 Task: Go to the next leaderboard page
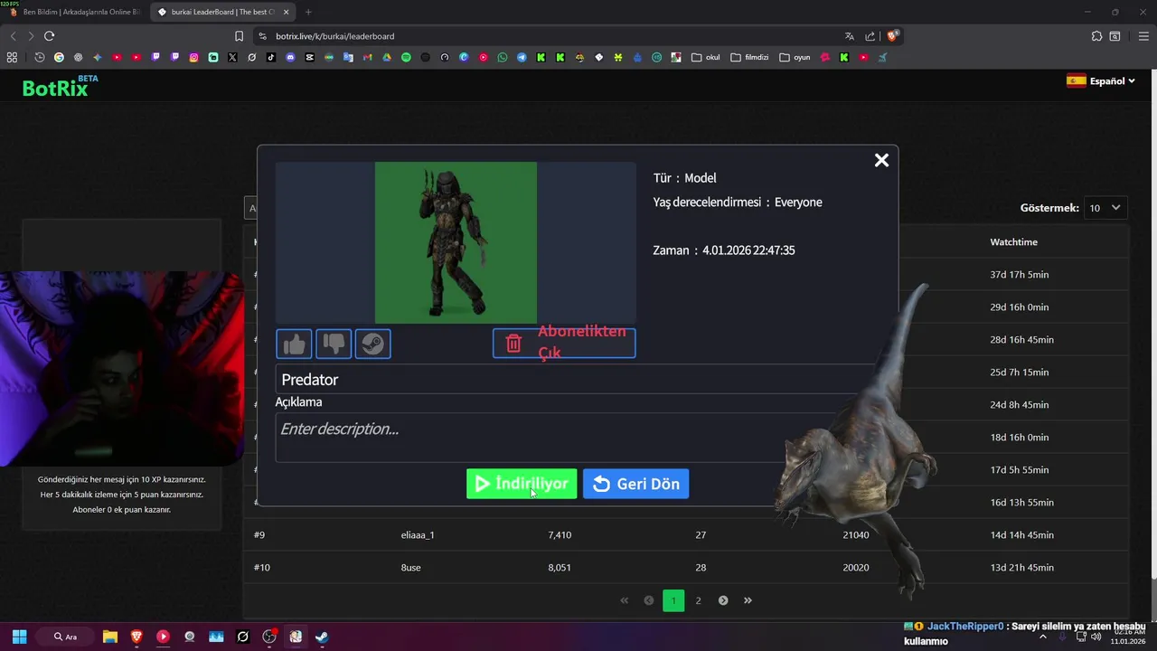(723, 600)
